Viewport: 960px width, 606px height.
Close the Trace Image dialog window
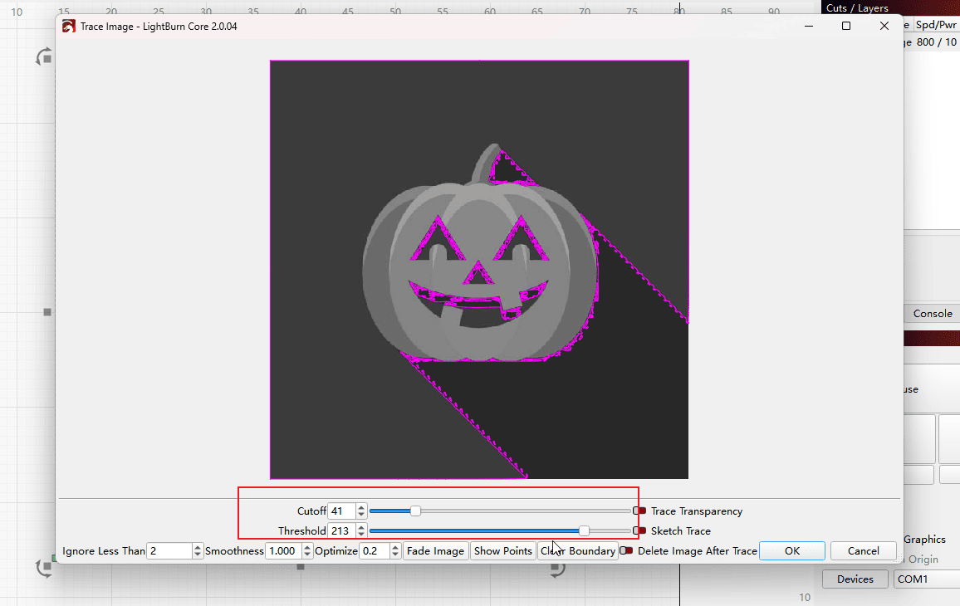[x=884, y=26]
